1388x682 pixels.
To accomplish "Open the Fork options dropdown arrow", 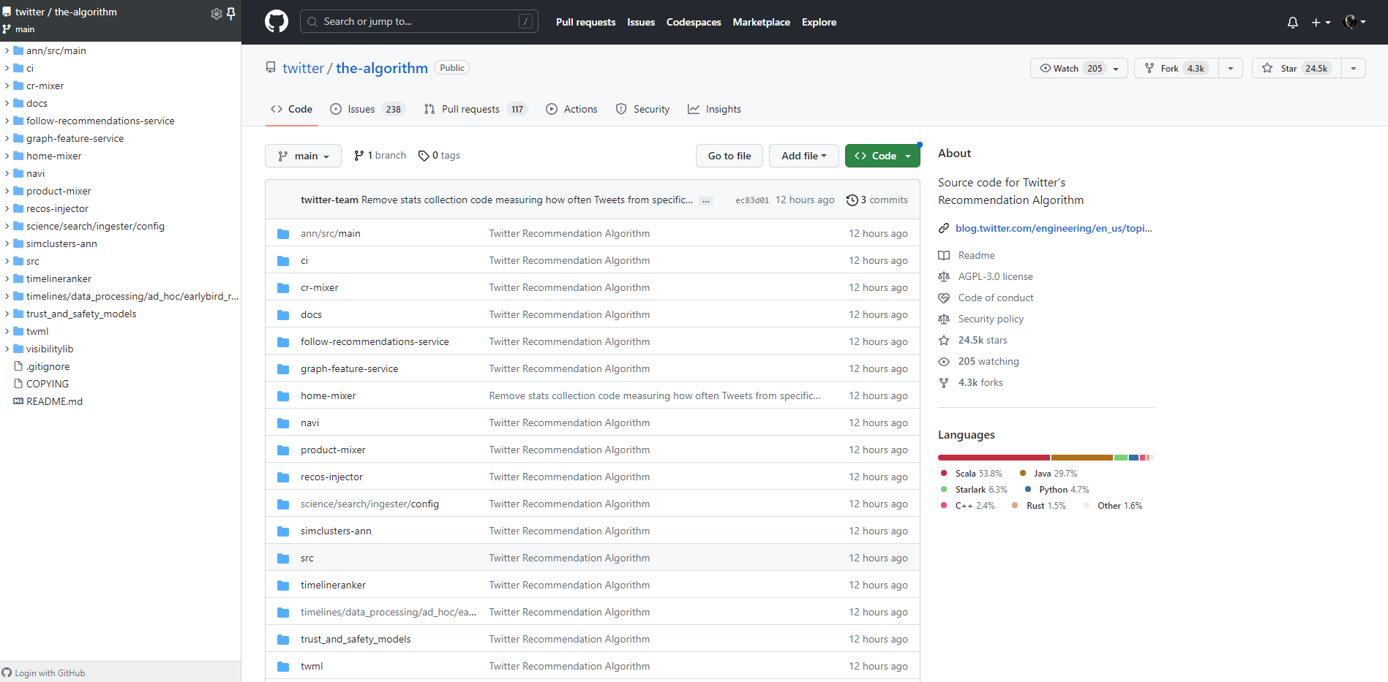I will coord(1231,68).
